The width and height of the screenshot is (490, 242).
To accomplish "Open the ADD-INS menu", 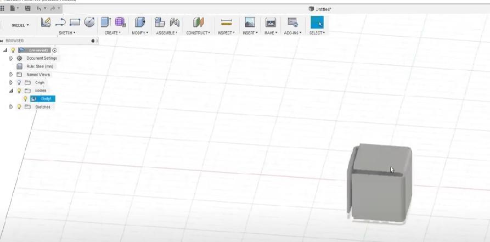I will (x=292, y=33).
